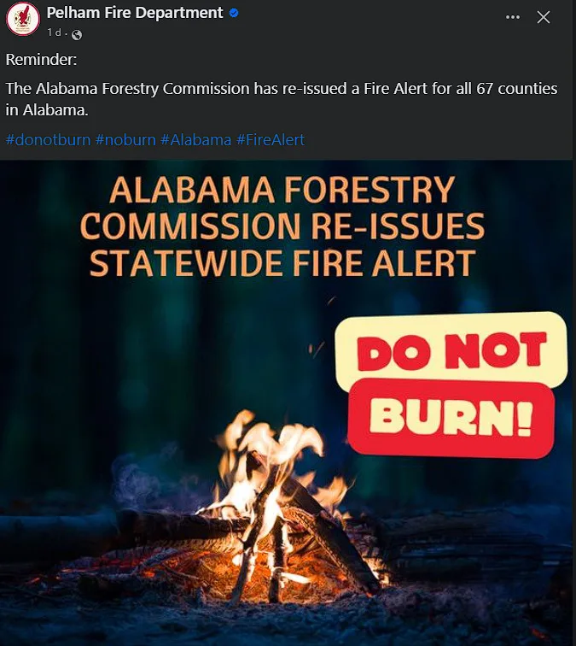Open Pelham Fire Department profile picture
This screenshot has height=646, width=576.
pos(23,19)
